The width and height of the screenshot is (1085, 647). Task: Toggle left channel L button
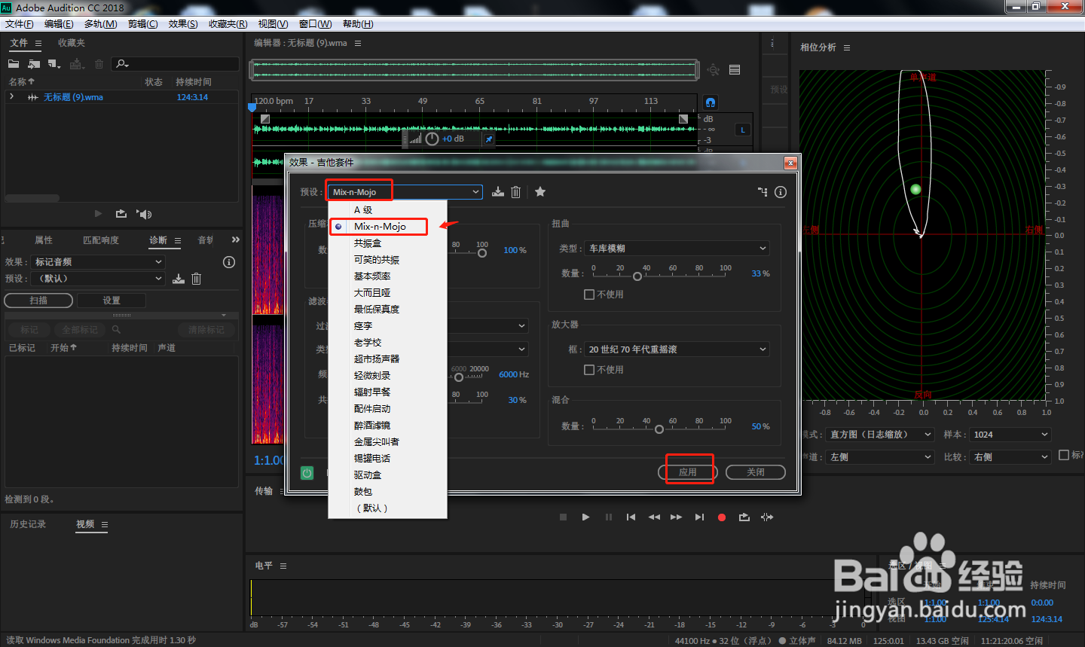tap(743, 130)
